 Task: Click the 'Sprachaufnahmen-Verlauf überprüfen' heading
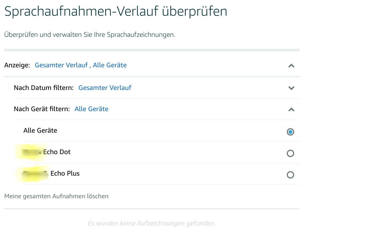[116, 12]
